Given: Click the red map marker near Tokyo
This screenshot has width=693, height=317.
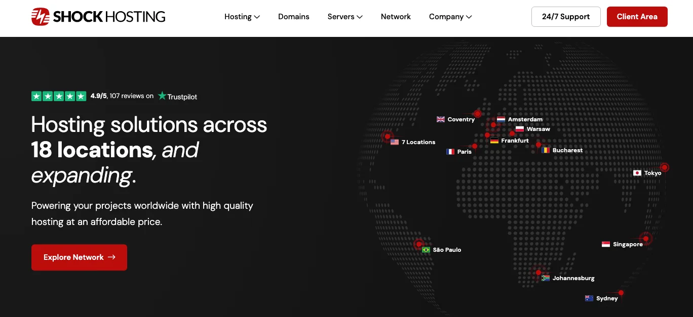Looking at the screenshot, I should point(665,167).
